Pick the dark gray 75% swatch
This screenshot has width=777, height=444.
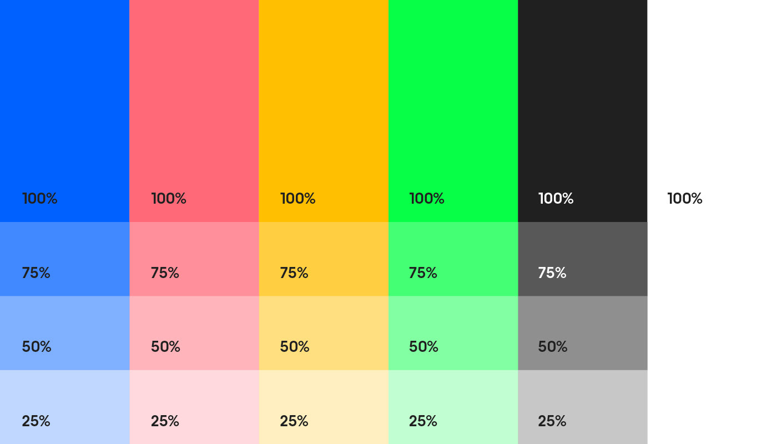[583, 259]
